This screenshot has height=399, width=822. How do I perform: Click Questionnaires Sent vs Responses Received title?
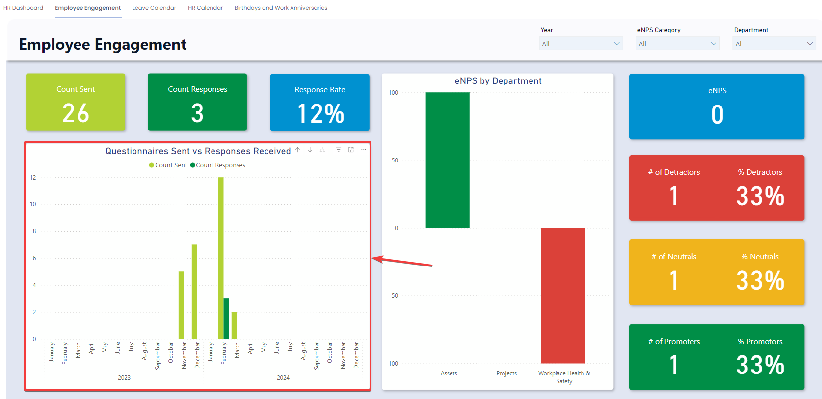[198, 151]
